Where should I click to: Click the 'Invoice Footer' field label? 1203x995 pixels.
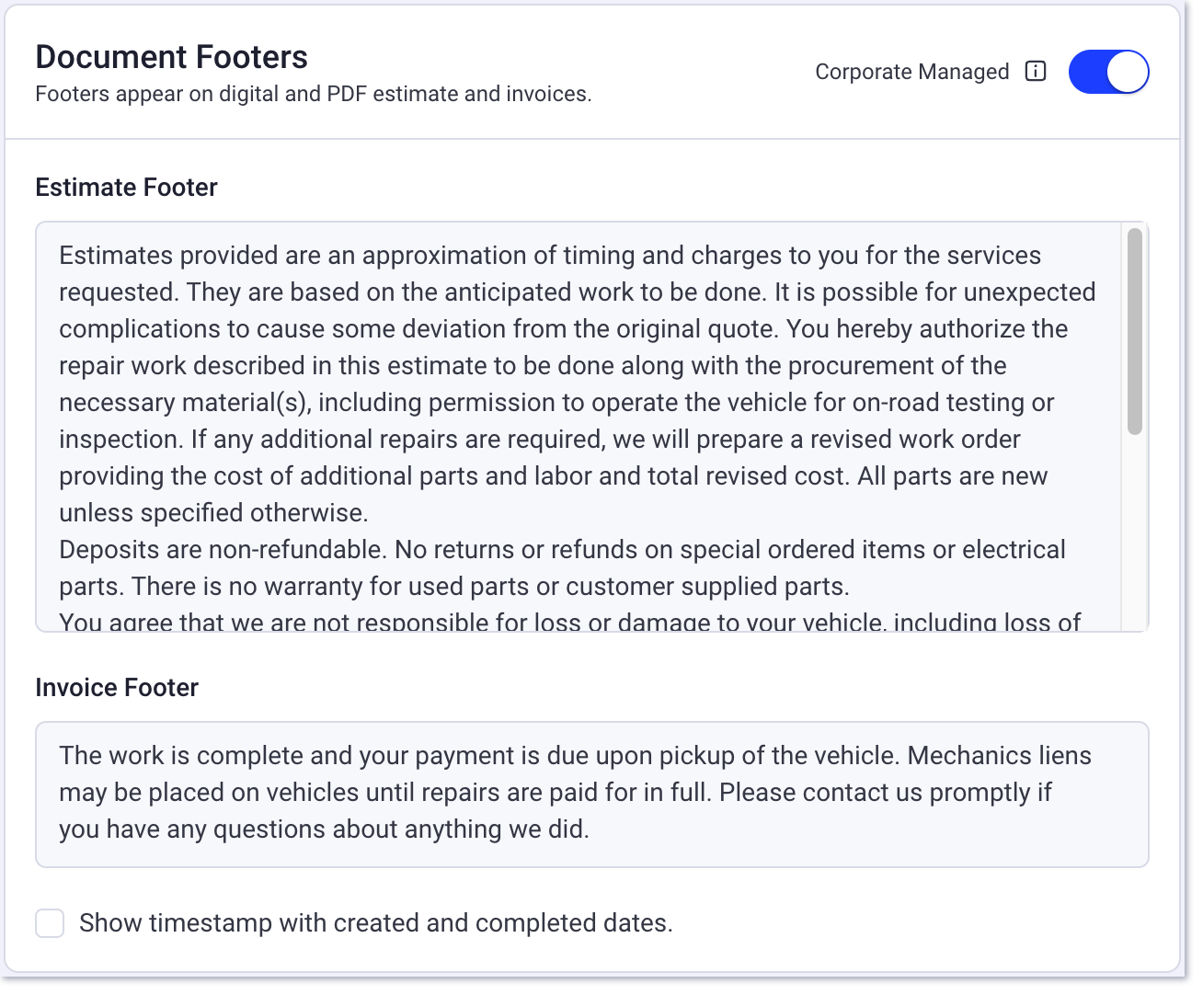tap(117, 688)
